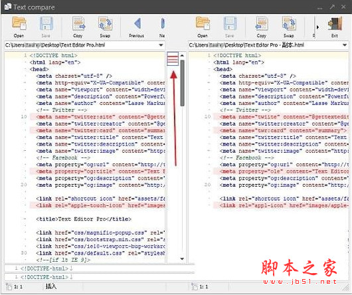
Task: Click left line number 20 gutter
Action: (x=24, y=185)
